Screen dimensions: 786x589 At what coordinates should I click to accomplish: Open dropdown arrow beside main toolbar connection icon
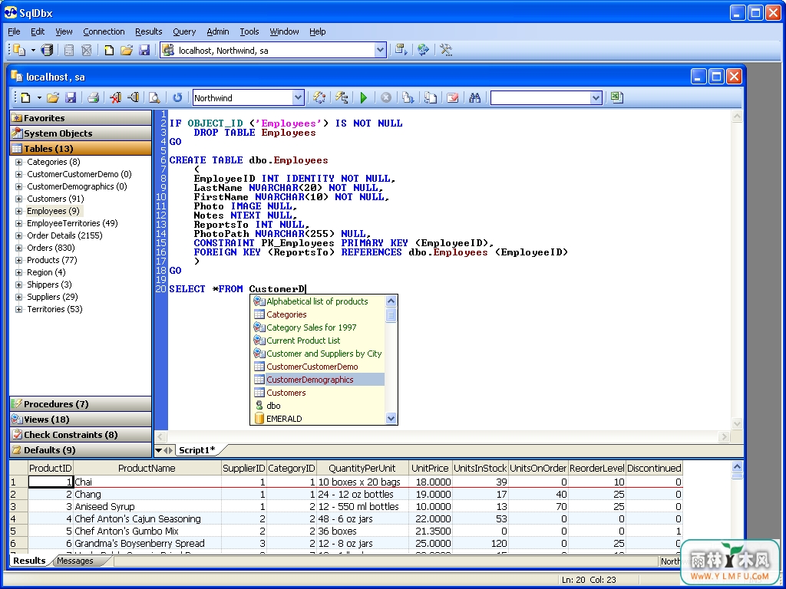point(33,50)
